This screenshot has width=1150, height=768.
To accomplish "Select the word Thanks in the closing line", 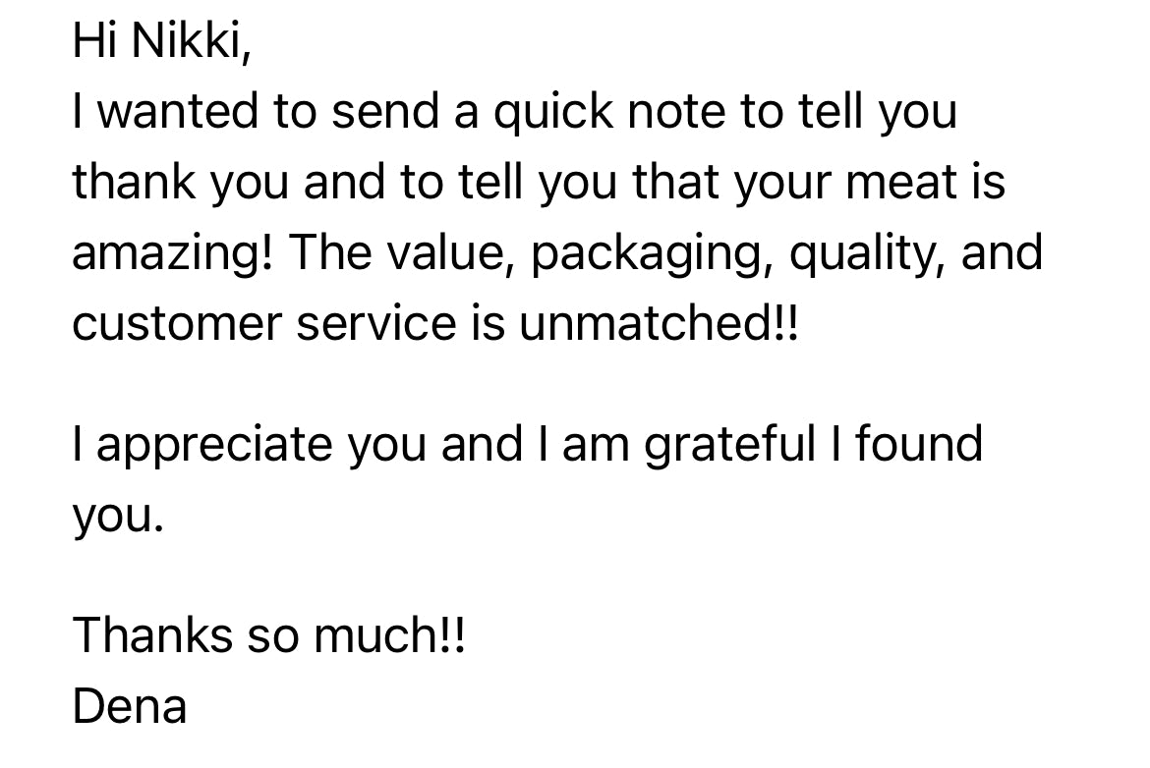I will coord(151,634).
